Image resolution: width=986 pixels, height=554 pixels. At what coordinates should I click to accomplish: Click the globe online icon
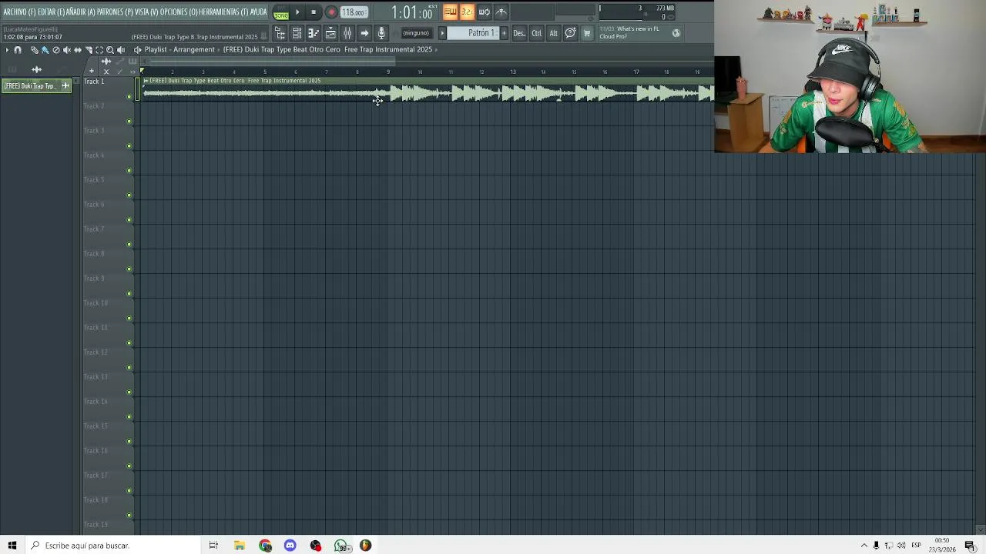676,33
